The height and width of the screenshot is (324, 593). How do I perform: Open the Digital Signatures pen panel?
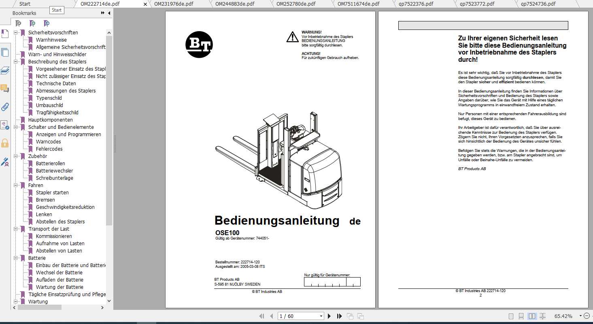tap(5, 162)
